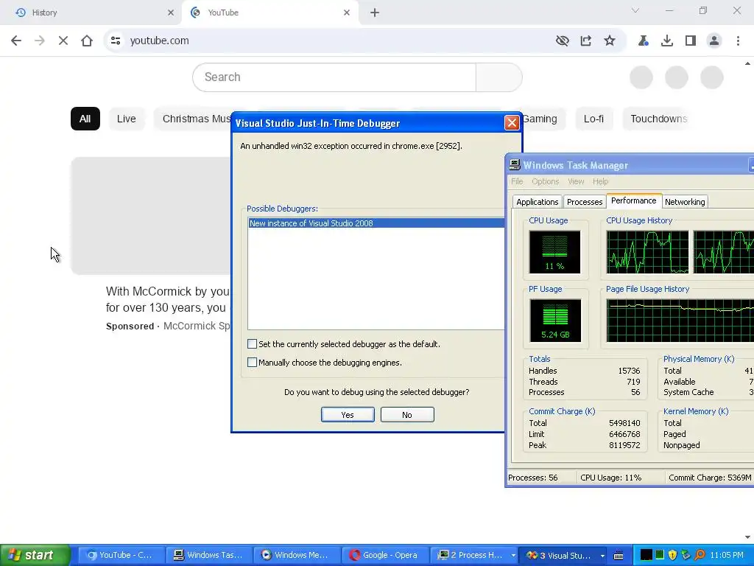Select the Live filter chip

126,119
